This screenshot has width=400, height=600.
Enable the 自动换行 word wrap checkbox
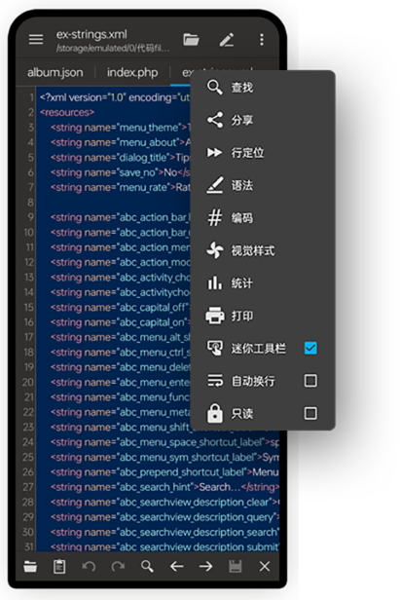click(310, 381)
